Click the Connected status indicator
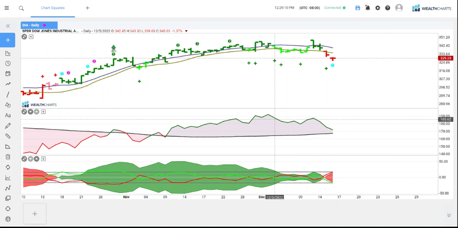Image resolution: width=458 pixels, height=228 pixels. pyautogui.click(x=335, y=8)
